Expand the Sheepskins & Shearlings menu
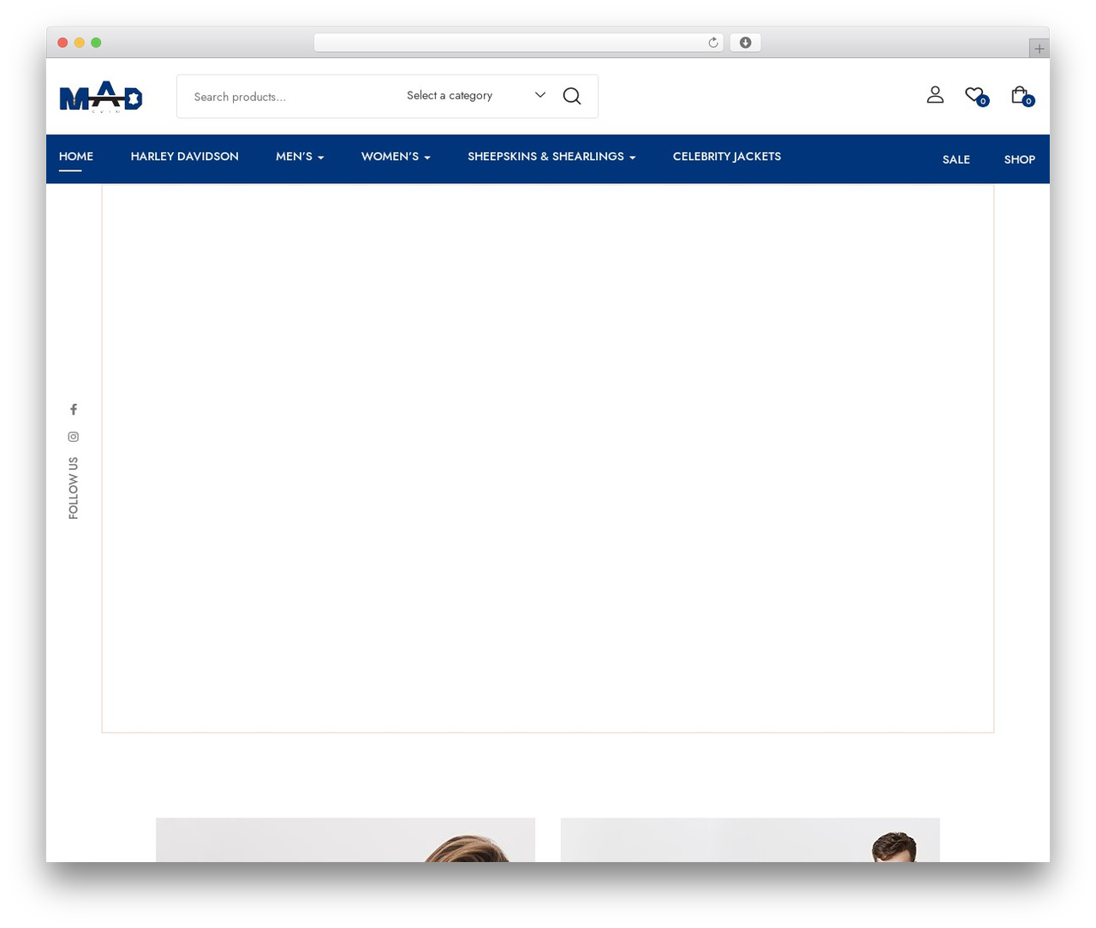Image resolution: width=1096 pixels, height=928 pixels. click(551, 157)
